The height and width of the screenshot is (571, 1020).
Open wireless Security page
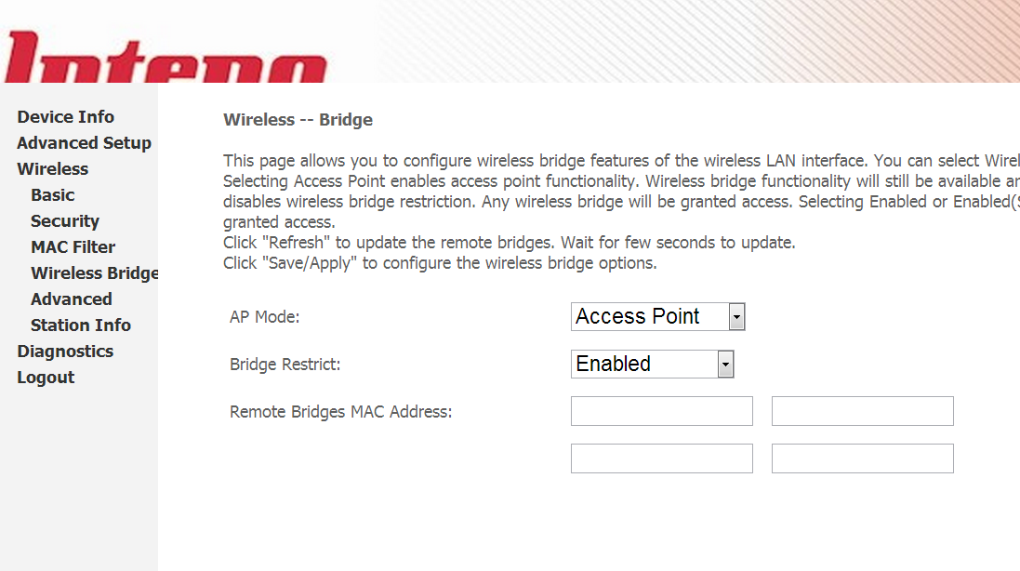click(65, 221)
